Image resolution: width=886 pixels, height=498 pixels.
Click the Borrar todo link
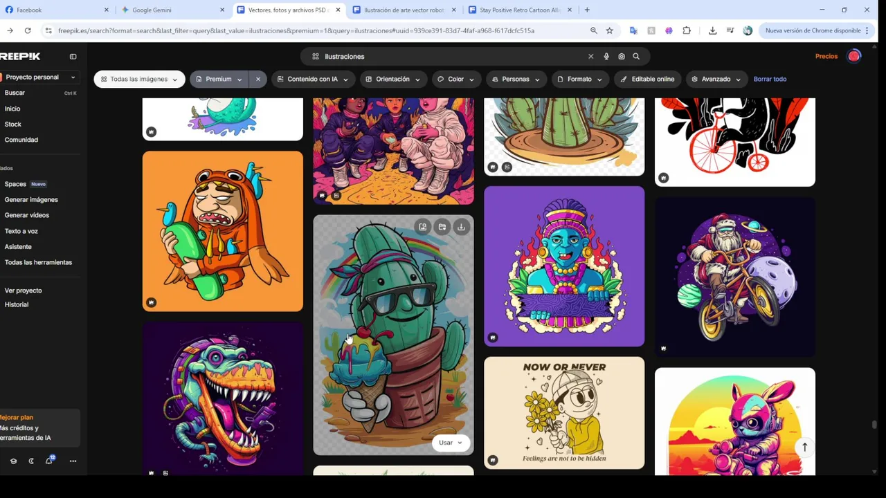[x=770, y=79]
